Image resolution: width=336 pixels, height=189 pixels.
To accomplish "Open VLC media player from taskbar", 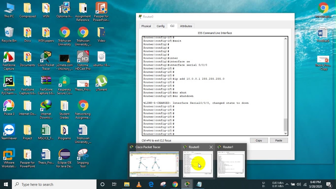I will (139, 184).
